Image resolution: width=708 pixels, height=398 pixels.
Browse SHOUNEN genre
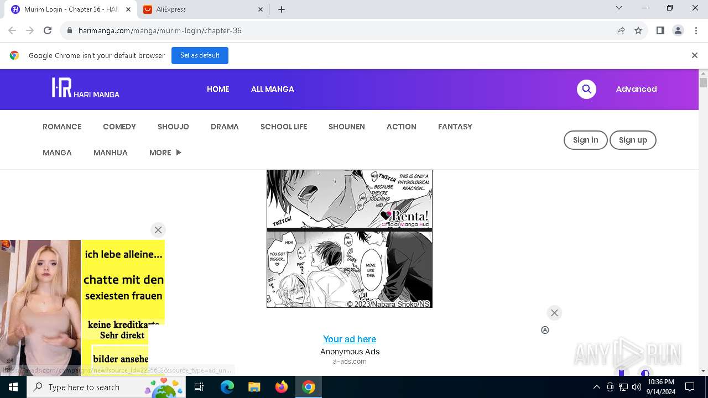tap(347, 127)
